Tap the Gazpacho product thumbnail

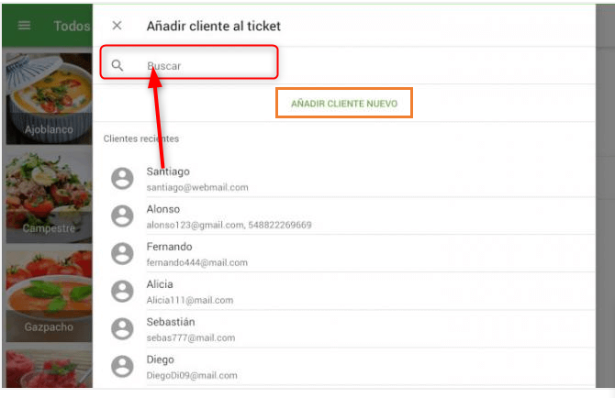[46, 293]
